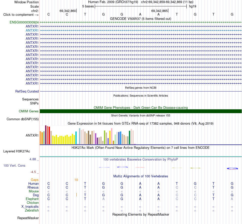Click the Common dbSNP(155) track label
Screen dimensions: 242x224
(x=23, y=119)
